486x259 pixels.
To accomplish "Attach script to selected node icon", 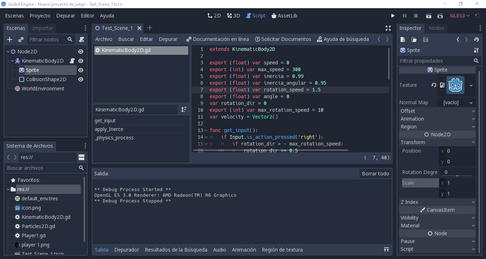I will 82,39.
